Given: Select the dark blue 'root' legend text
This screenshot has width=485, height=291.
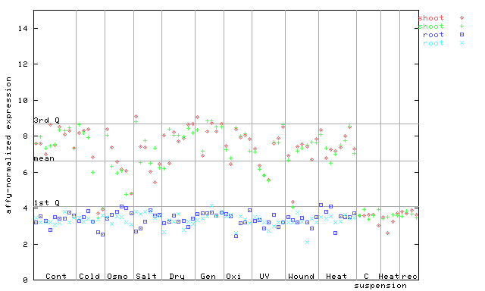Looking at the screenshot, I should (433, 35).
